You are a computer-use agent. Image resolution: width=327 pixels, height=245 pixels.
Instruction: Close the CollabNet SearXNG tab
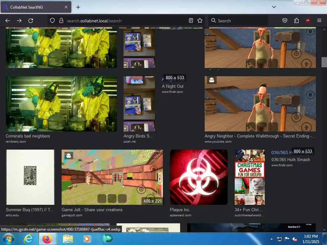coord(66,7)
